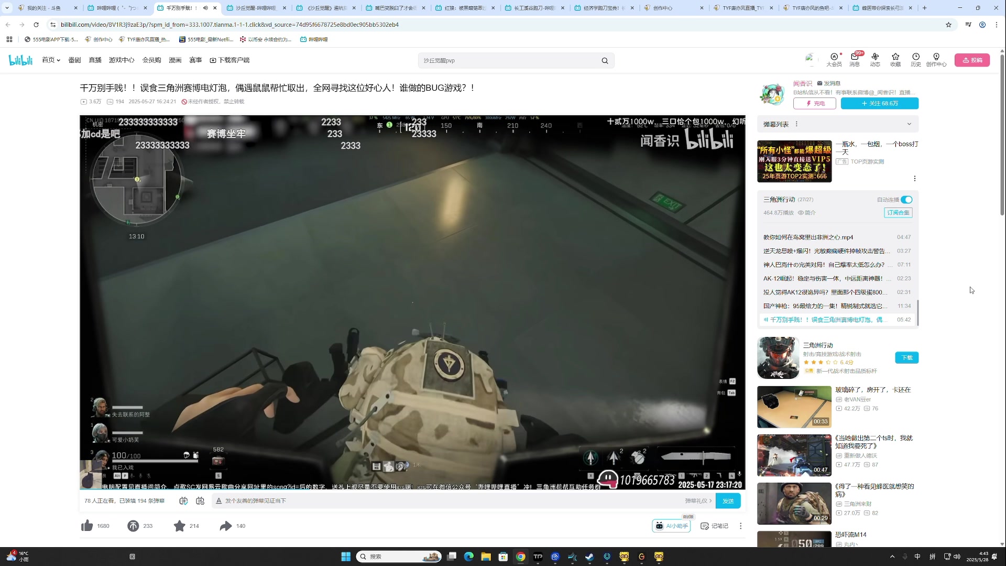Open options dots next to 弹幕列表
This screenshot has width=1006, height=566.
click(x=796, y=124)
